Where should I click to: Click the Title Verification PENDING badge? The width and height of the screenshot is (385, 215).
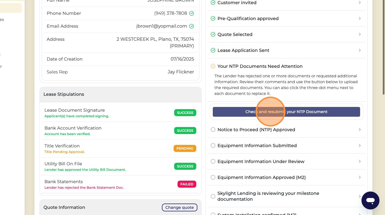pyautogui.click(x=185, y=149)
